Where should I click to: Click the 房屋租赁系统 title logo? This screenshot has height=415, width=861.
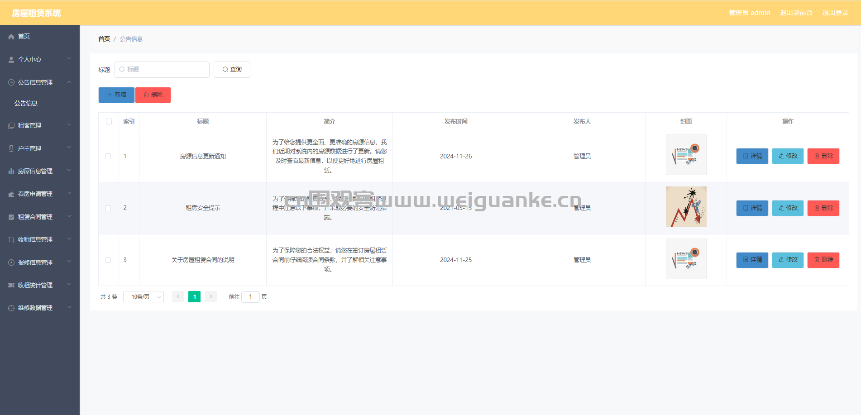(x=36, y=13)
